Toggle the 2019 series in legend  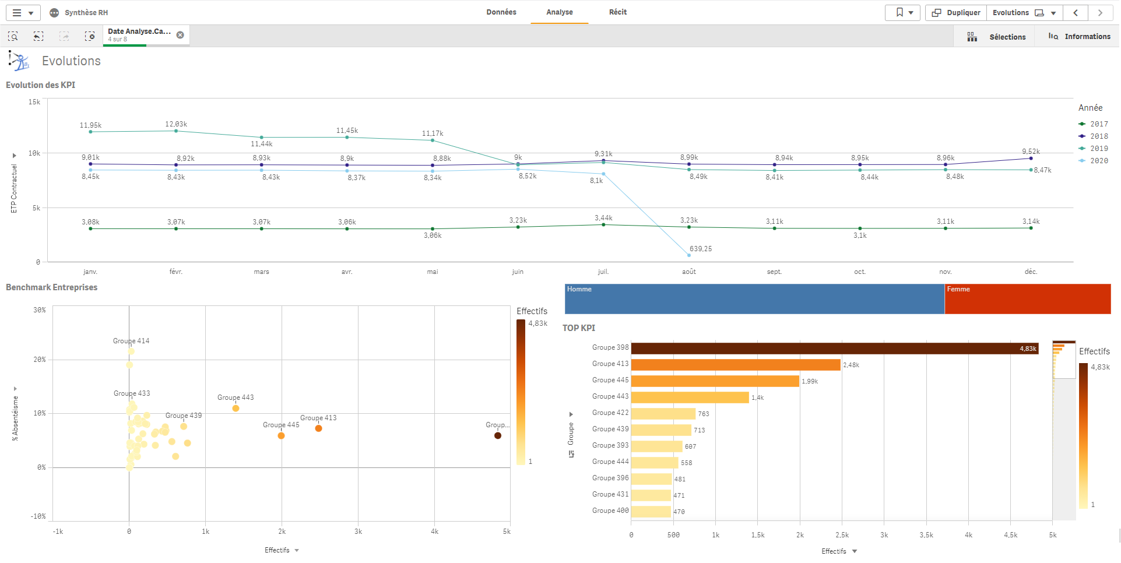coord(1094,149)
